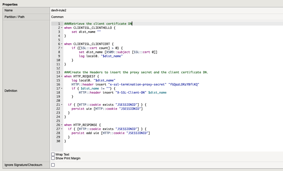Click the "X-SSL-Client-DN" header string
This screenshot has width=283, height=171.
(x=131, y=93)
